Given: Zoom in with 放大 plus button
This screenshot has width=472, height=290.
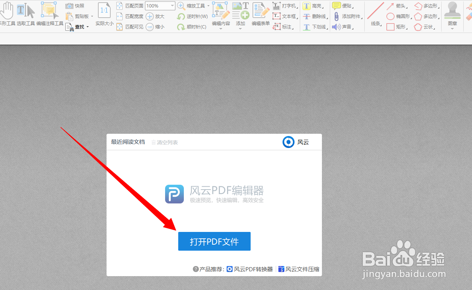Looking at the screenshot, I should tap(155, 16).
